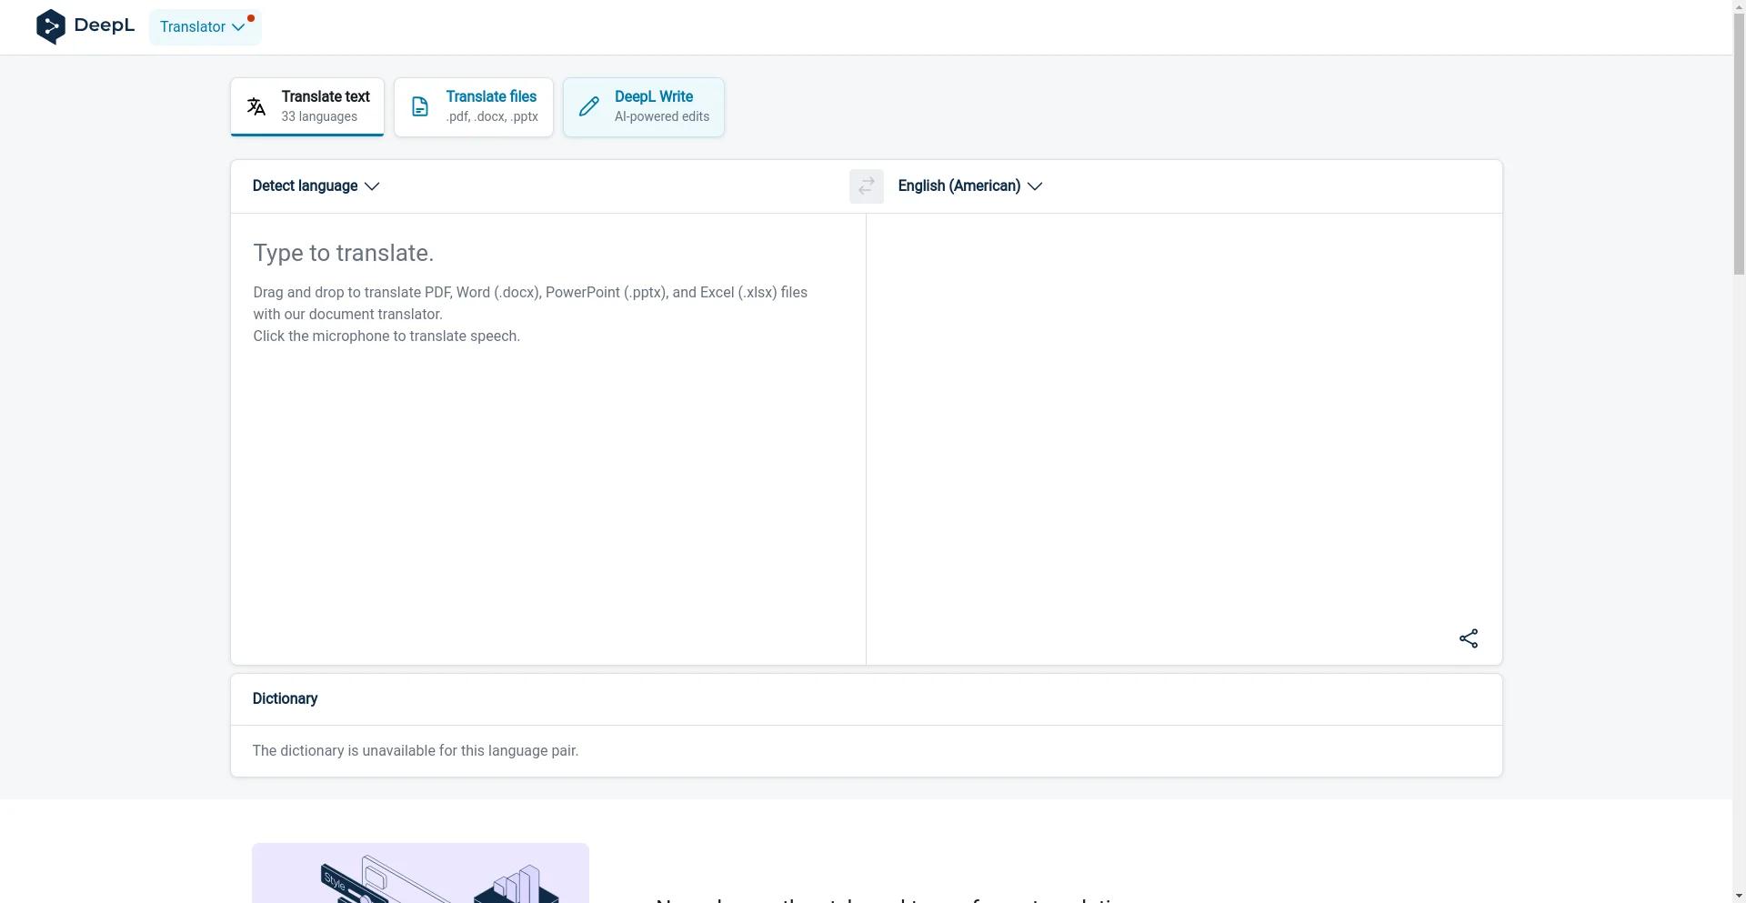The width and height of the screenshot is (1746, 903).
Task: Expand the Detect language source selector
Action: tap(316, 186)
